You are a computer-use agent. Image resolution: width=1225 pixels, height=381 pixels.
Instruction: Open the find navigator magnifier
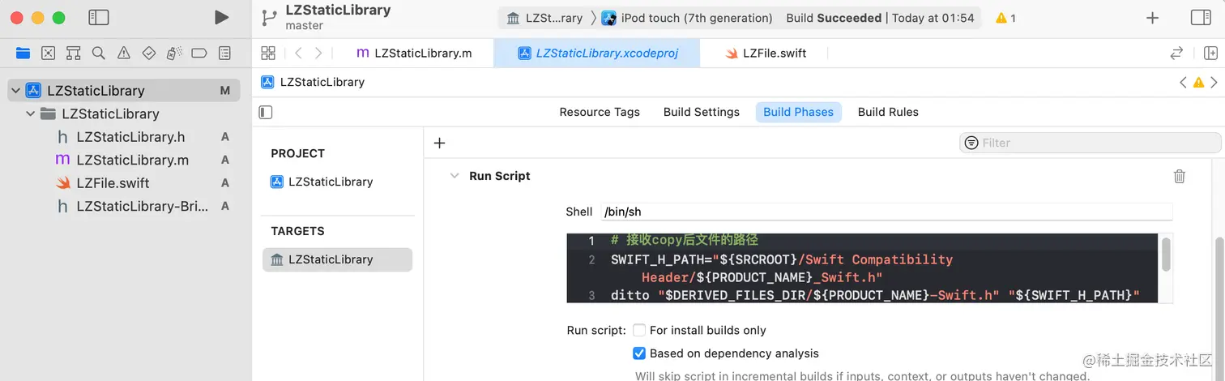click(x=98, y=54)
